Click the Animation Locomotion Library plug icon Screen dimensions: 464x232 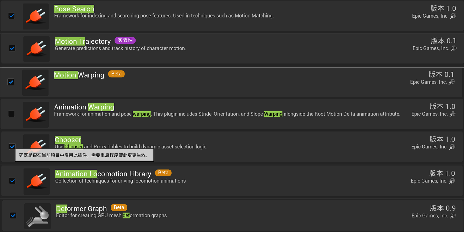click(37, 181)
